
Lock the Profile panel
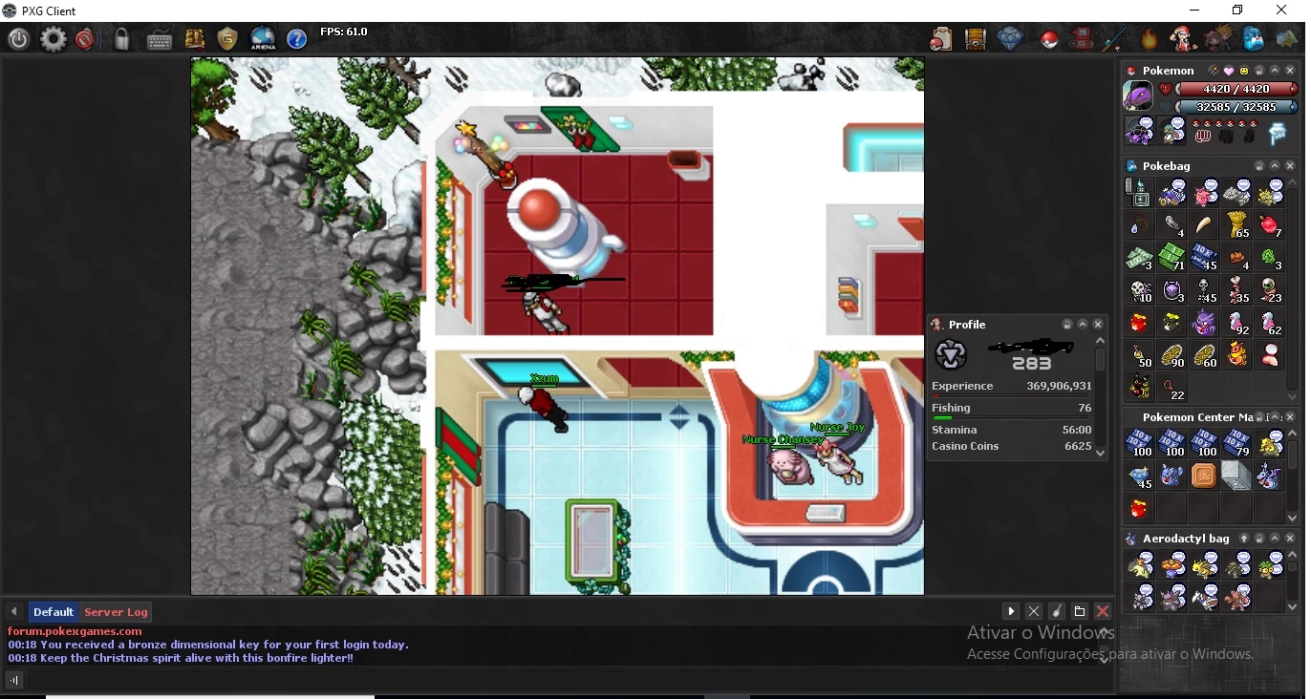point(1067,325)
